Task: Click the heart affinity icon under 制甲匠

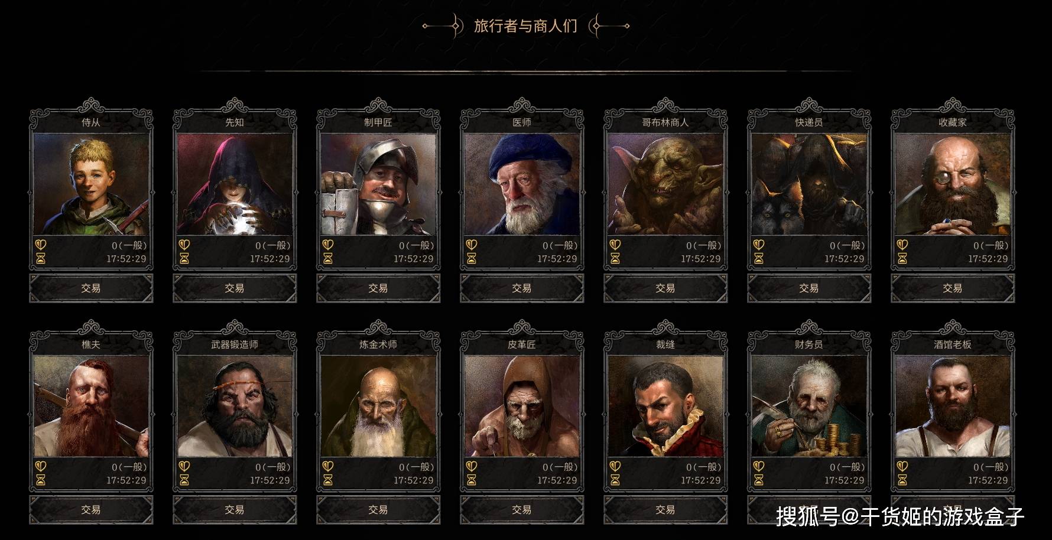Action: click(328, 244)
